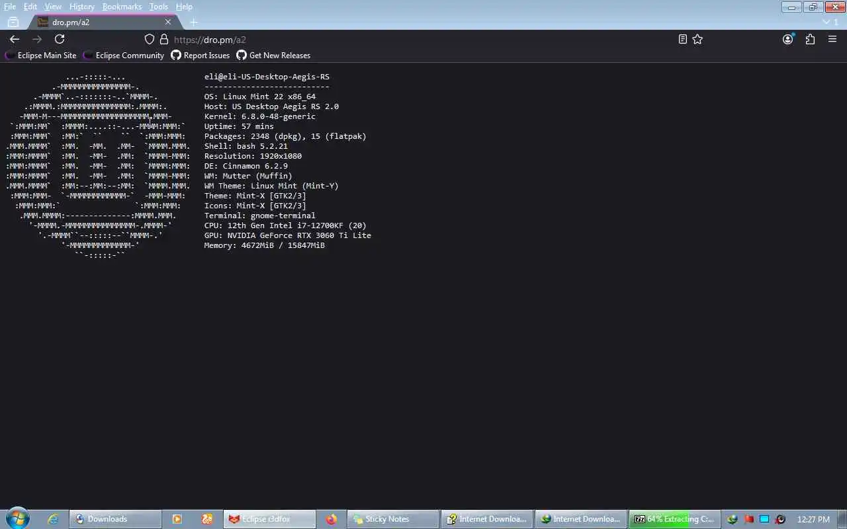Open Internet Download window with globe icon
The width and height of the screenshot is (847, 529).
click(581, 519)
